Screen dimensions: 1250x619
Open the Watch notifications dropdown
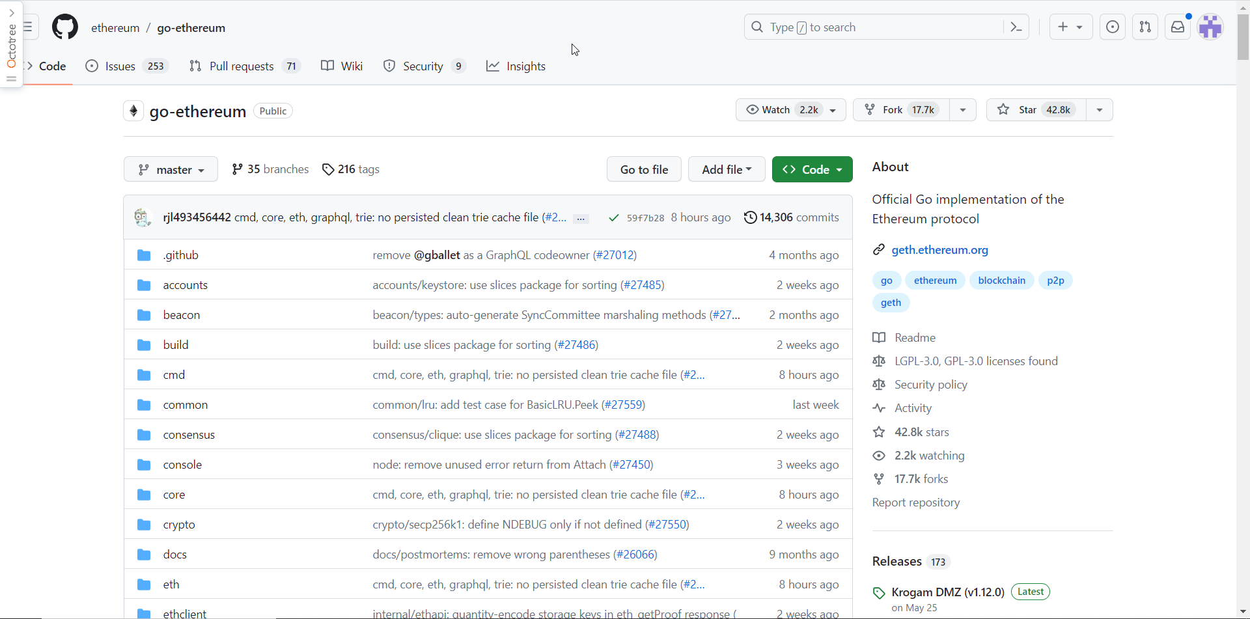coord(791,110)
